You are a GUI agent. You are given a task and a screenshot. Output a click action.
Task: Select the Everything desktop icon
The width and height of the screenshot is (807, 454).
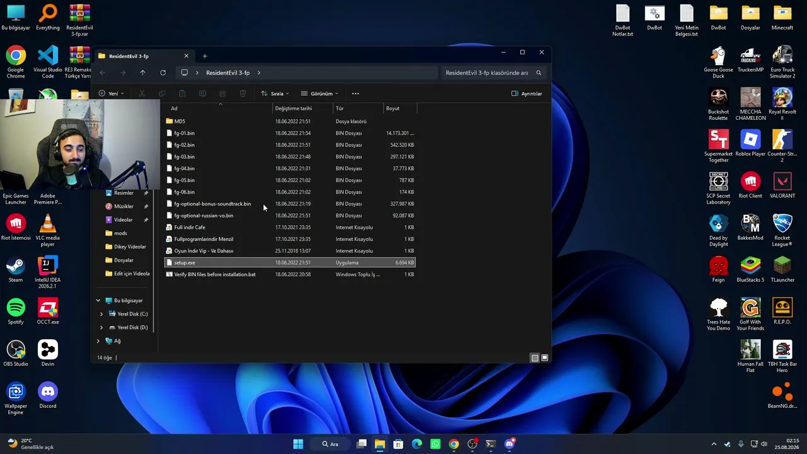[x=48, y=18]
